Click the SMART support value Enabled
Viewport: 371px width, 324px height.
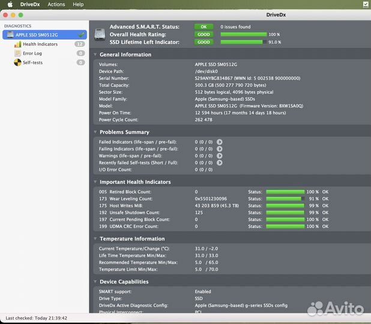pos(203,292)
